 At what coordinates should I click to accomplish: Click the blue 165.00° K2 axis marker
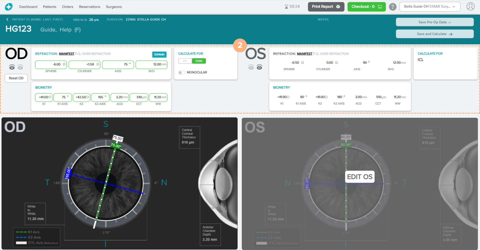68,173
